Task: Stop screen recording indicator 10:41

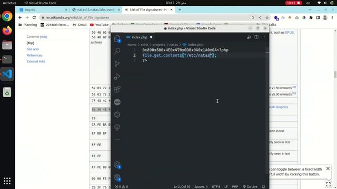Action: pos(293,3)
